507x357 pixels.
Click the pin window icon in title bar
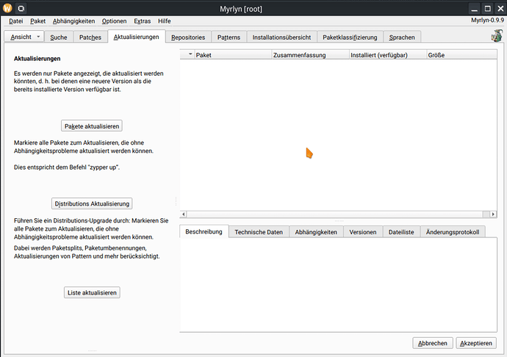[21, 7]
